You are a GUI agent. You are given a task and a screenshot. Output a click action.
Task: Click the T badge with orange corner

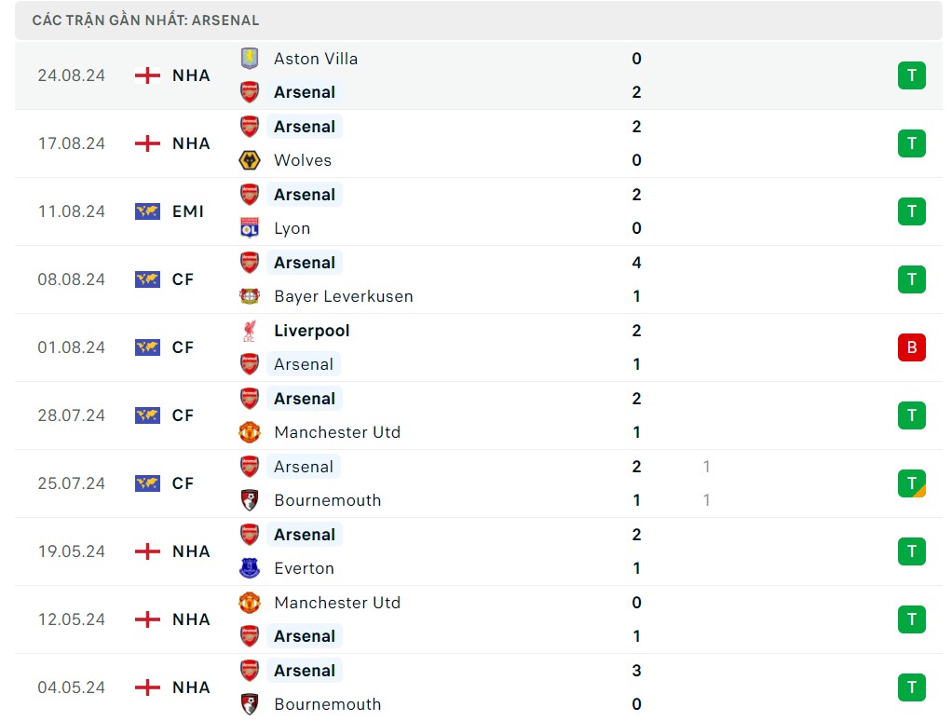(911, 483)
